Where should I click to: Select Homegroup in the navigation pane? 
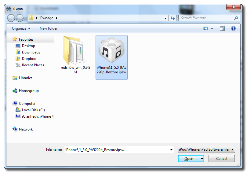coord(29,91)
